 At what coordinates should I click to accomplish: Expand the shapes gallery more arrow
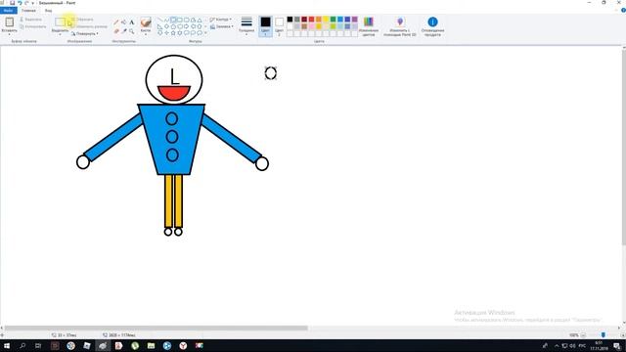click(205, 33)
